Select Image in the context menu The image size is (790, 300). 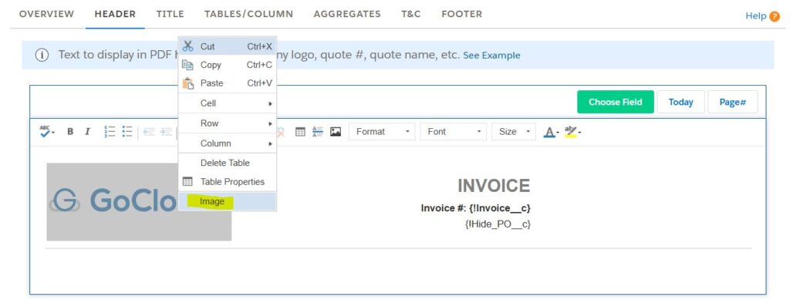click(x=228, y=201)
